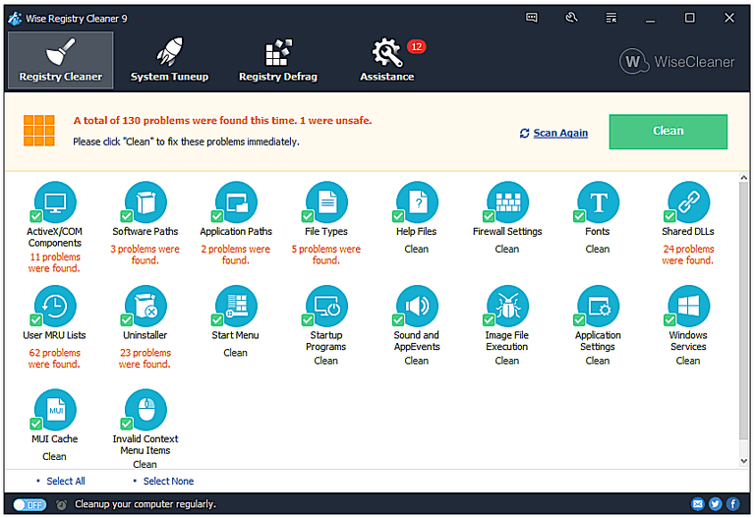
Task: Open the ActiveX/COM Components category icon
Action: [x=55, y=202]
